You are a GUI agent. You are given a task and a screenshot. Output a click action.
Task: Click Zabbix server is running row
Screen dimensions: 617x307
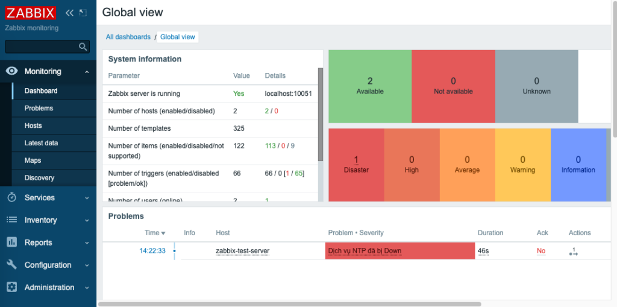pyautogui.click(x=210, y=94)
